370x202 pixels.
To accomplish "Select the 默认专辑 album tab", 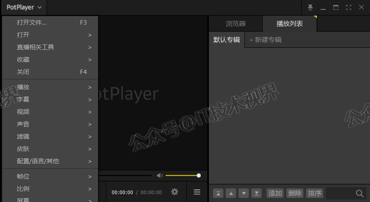I will point(227,39).
